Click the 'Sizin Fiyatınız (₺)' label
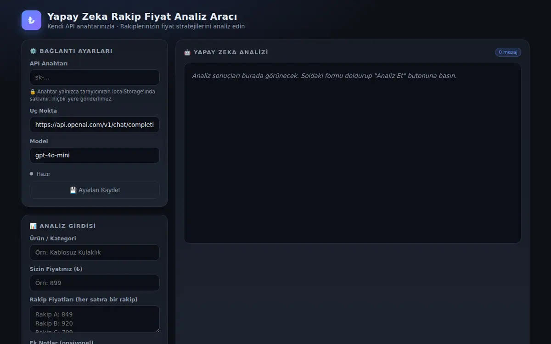551x344 pixels. click(56, 269)
